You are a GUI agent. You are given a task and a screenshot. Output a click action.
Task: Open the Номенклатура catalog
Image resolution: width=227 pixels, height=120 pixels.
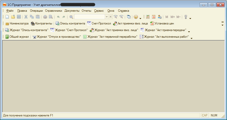click(x=17, y=23)
